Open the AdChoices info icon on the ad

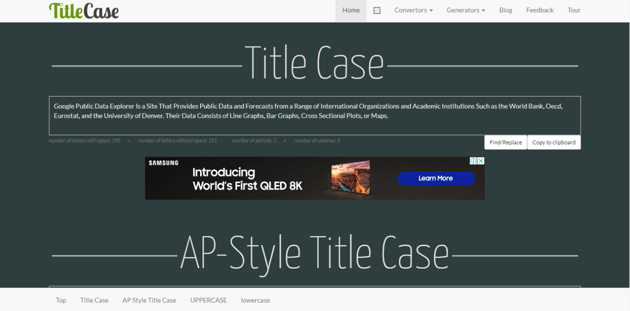[x=473, y=161]
